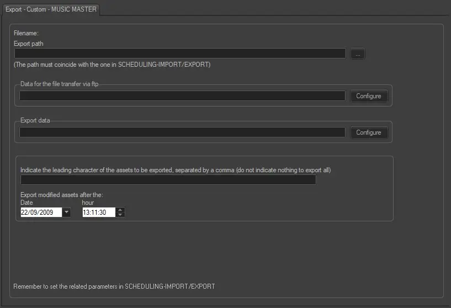Click Configure in the Export data group

pyautogui.click(x=369, y=132)
